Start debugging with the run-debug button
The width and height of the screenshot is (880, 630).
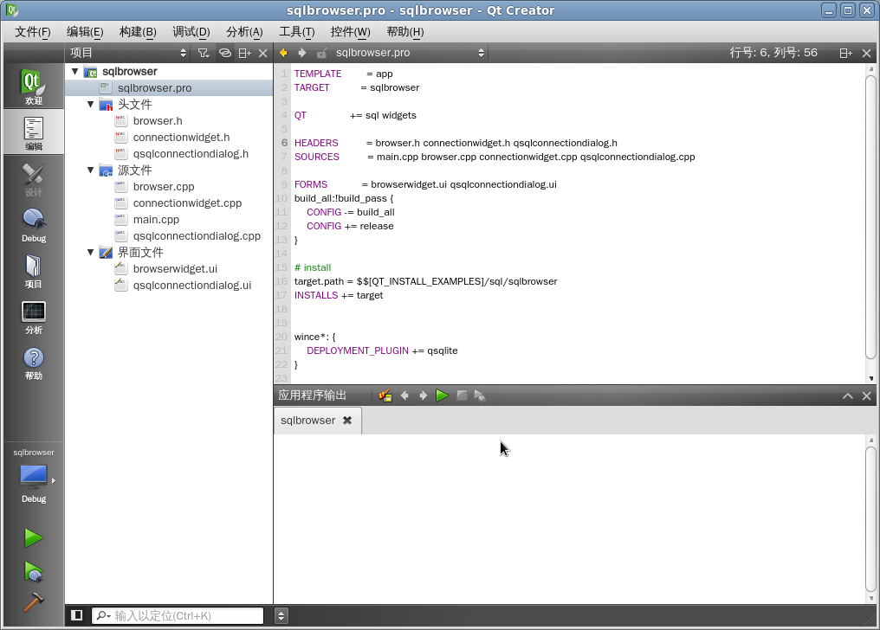(34, 572)
